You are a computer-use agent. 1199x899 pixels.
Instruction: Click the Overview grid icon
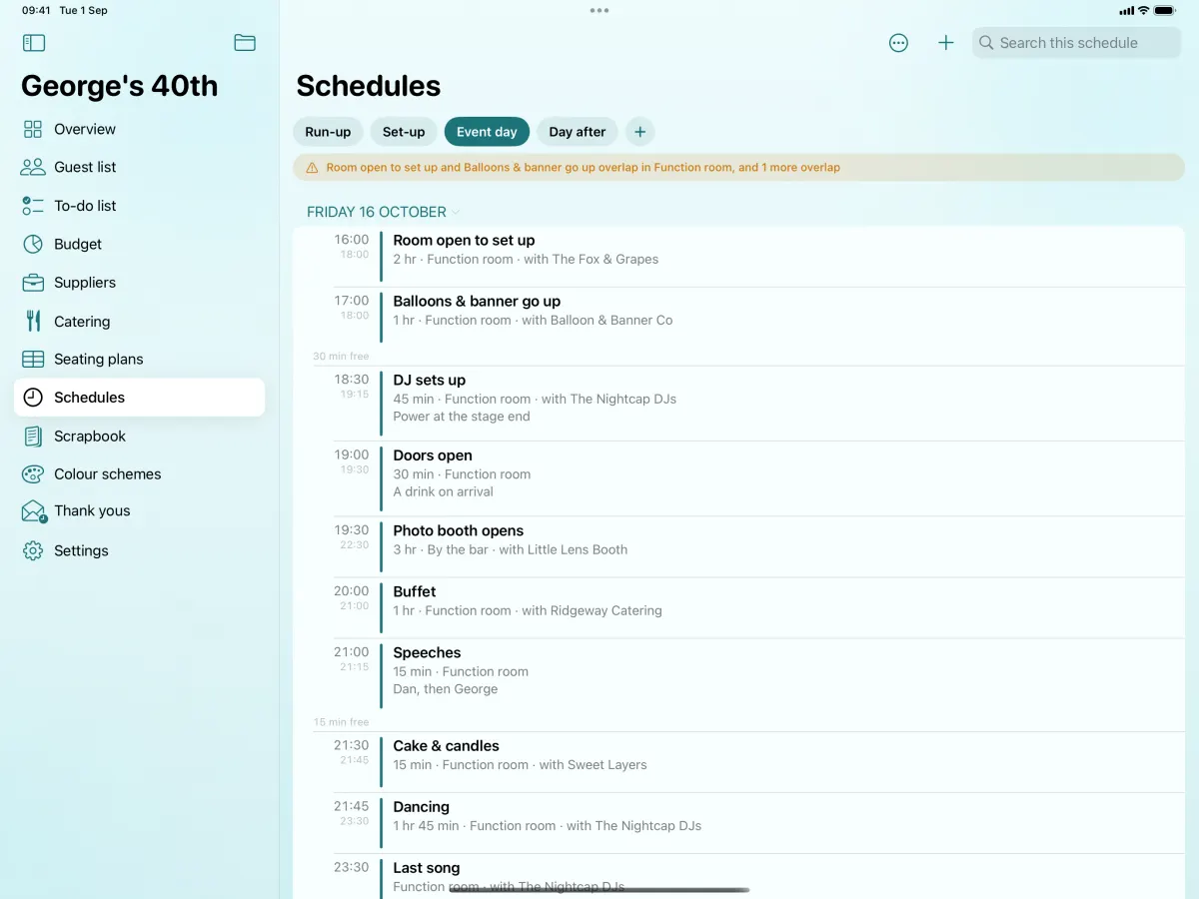point(33,129)
